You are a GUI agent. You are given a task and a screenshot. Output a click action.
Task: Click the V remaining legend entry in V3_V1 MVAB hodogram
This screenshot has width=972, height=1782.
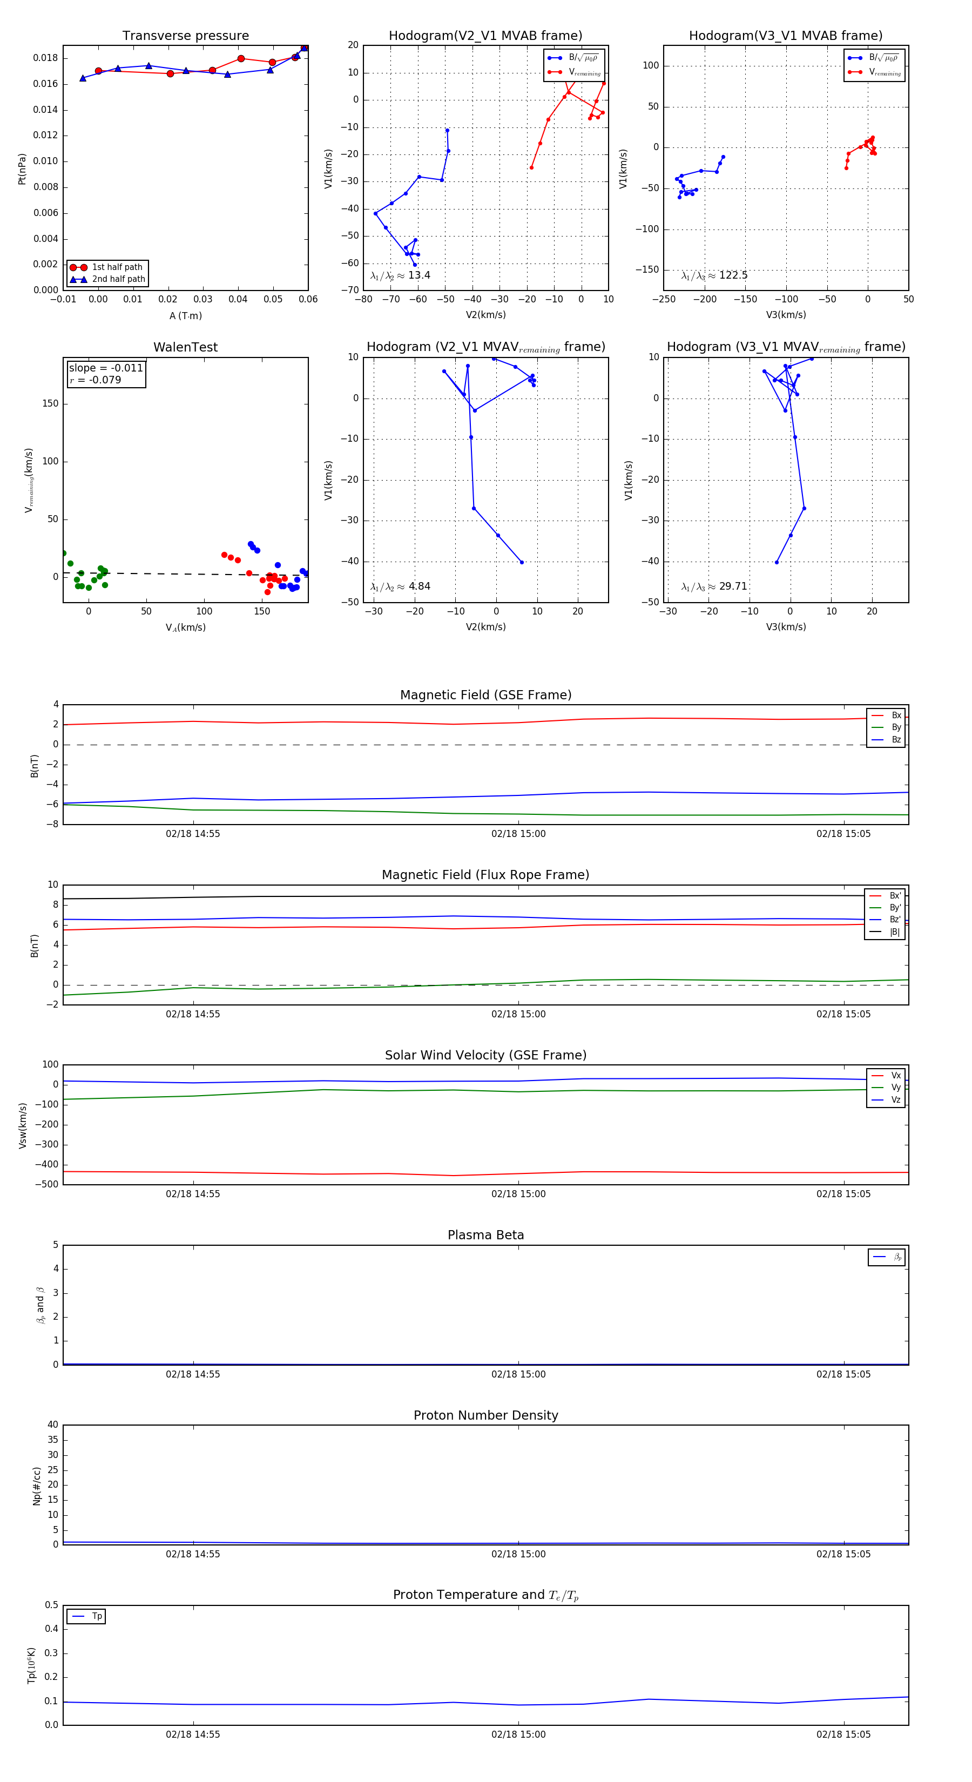874,72
